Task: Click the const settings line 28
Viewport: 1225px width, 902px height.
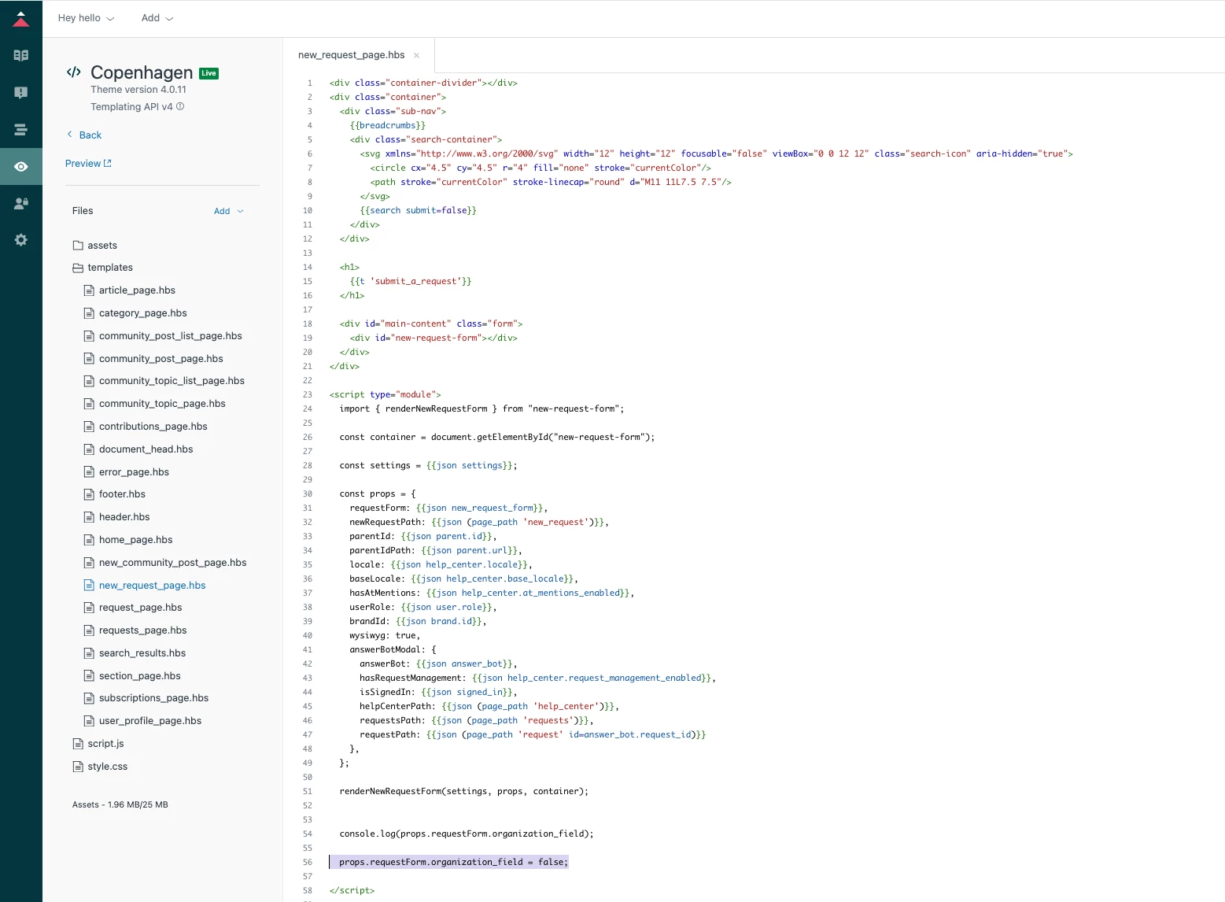Action: coord(428,466)
